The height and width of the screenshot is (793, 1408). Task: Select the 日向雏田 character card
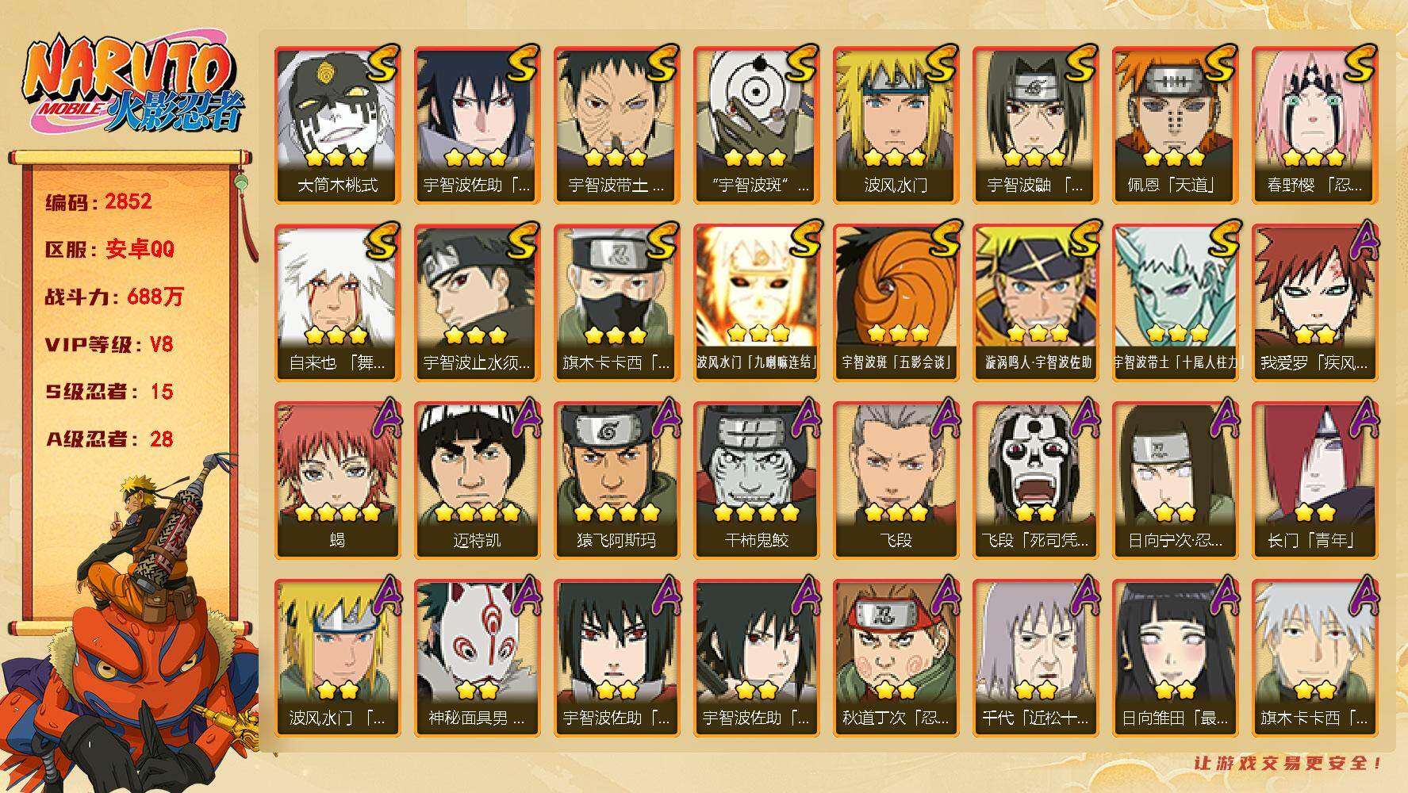pyautogui.click(x=1176, y=658)
